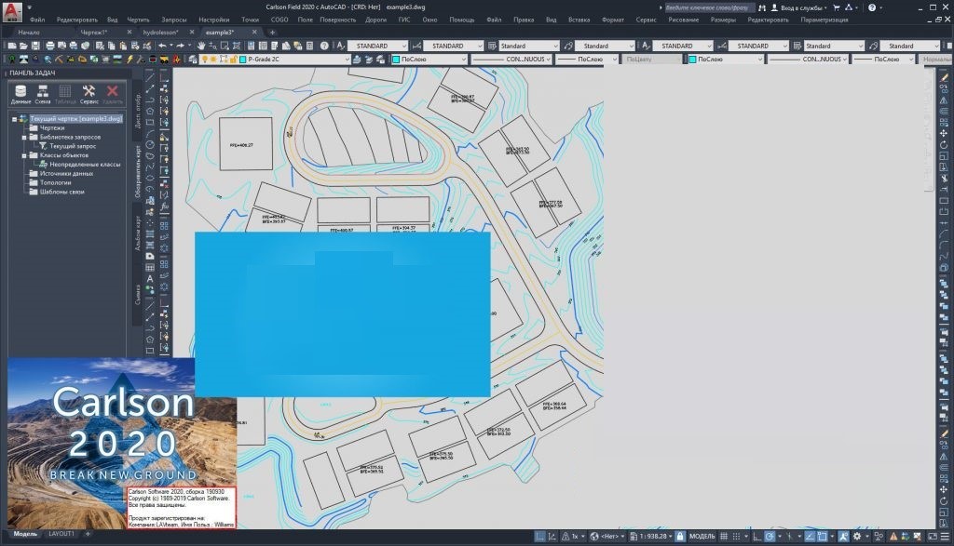Viewport: 954px width, 546px height.
Task: Open the quick access toolbar dropdown arrow
Action: click(29, 7)
